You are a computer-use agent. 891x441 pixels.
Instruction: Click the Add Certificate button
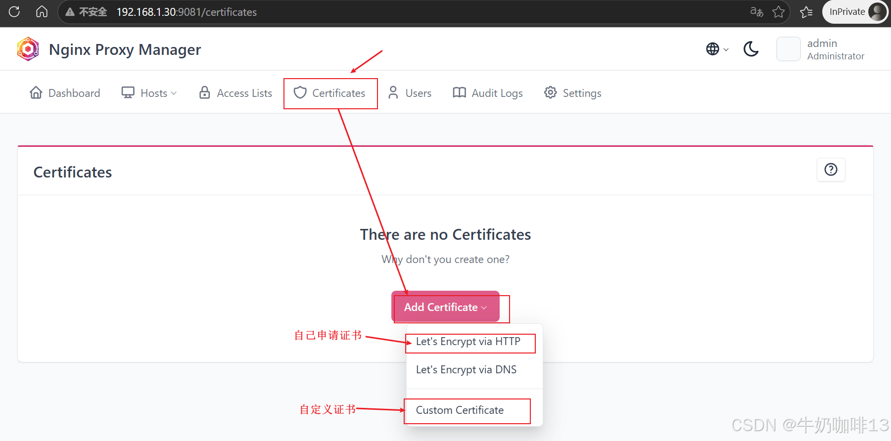pyautogui.click(x=445, y=307)
